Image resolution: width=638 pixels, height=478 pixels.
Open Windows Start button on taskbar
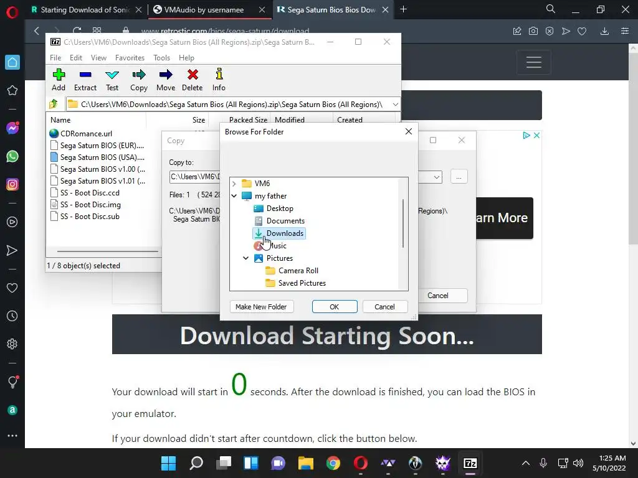click(168, 463)
